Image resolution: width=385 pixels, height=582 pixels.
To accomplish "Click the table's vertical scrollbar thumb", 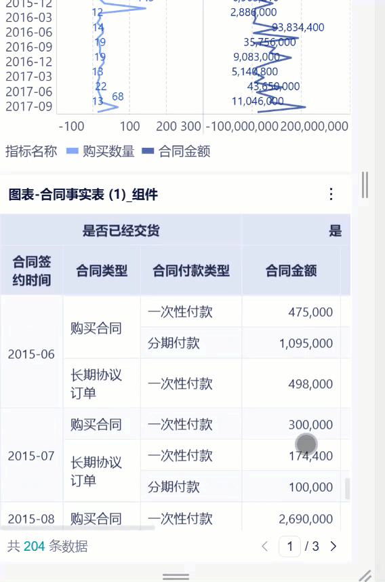I will tap(347, 488).
